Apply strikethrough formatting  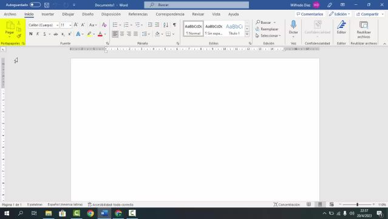[56, 34]
